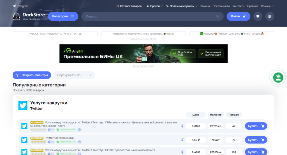Image resolution: width=287 pixels, height=155 pixels.
Task: Click clock icon in retweets row
Action: tap(79, 130)
